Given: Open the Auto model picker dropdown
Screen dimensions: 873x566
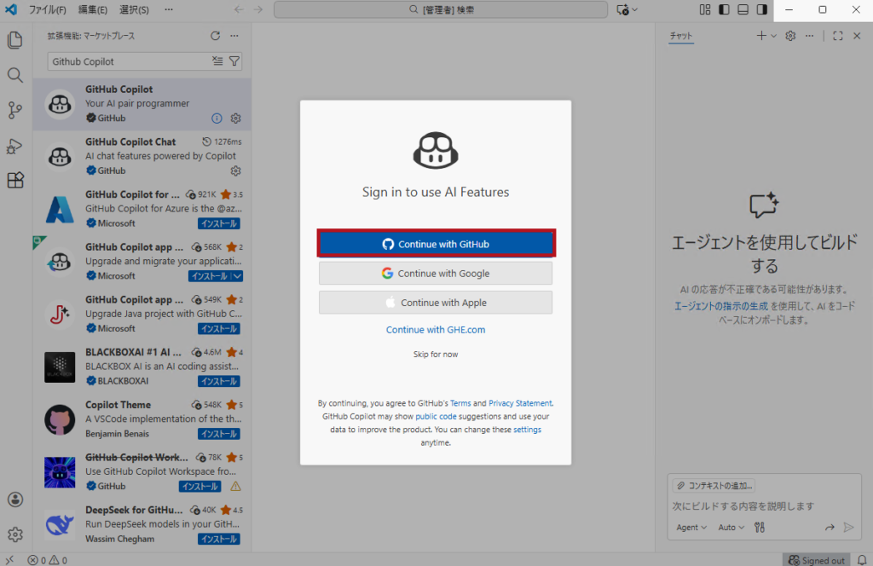Looking at the screenshot, I should tap(729, 527).
